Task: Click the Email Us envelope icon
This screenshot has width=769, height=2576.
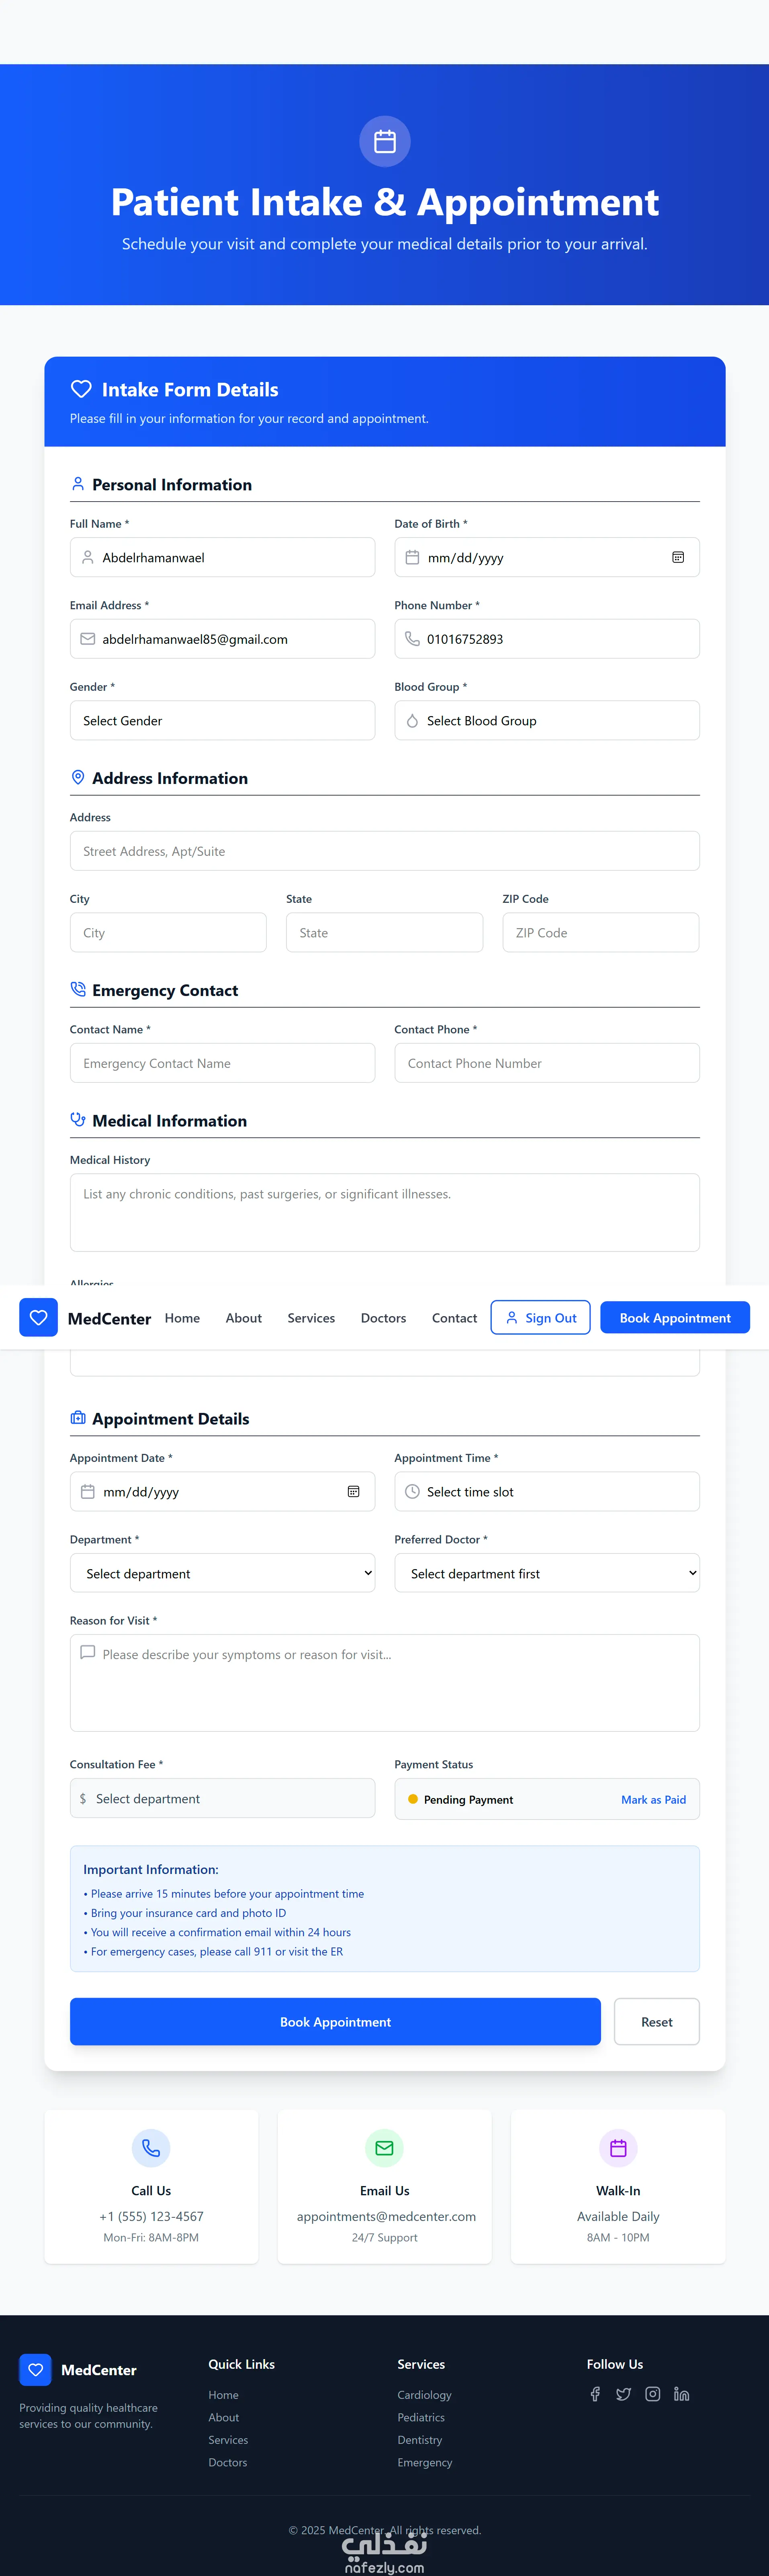Action: [385, 2147]
